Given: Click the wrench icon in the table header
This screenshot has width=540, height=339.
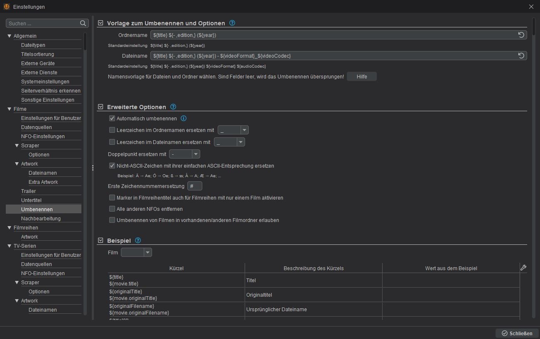Looking at the screenshot, I should point(523,268).
